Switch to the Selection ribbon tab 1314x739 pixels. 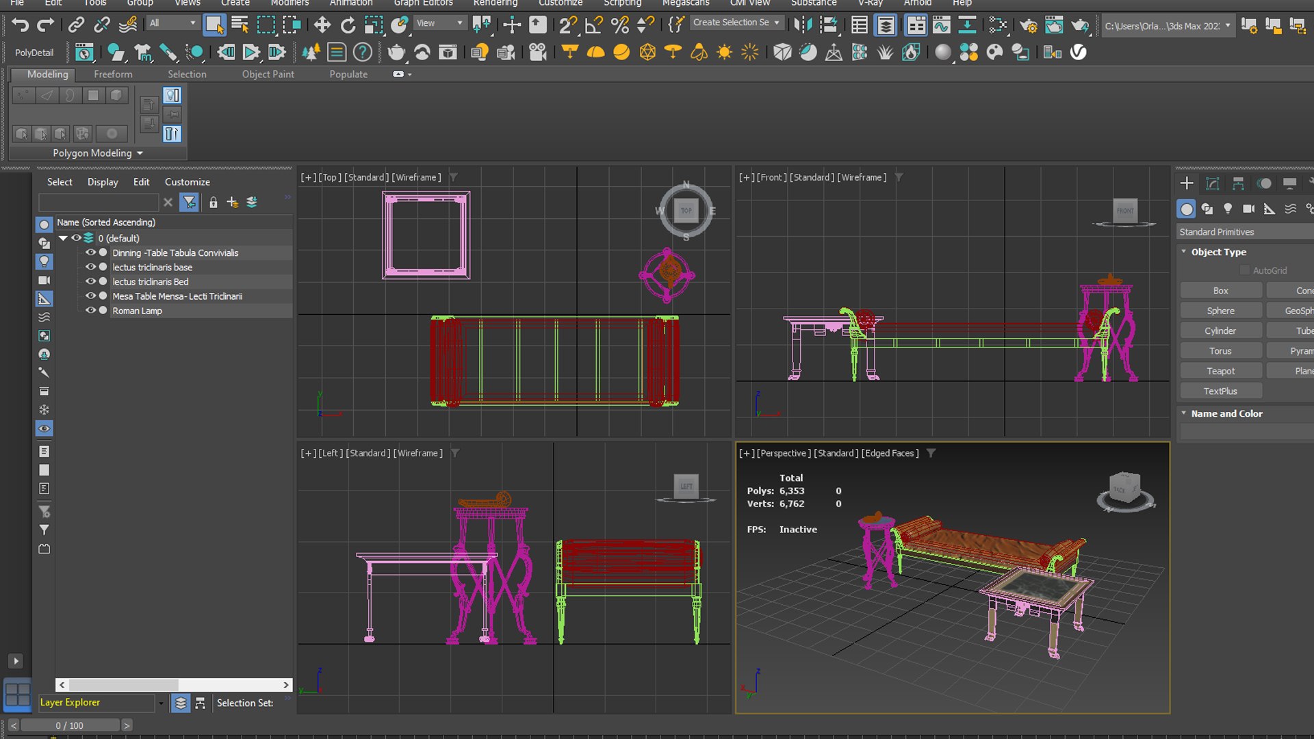[x=187, y=74]
